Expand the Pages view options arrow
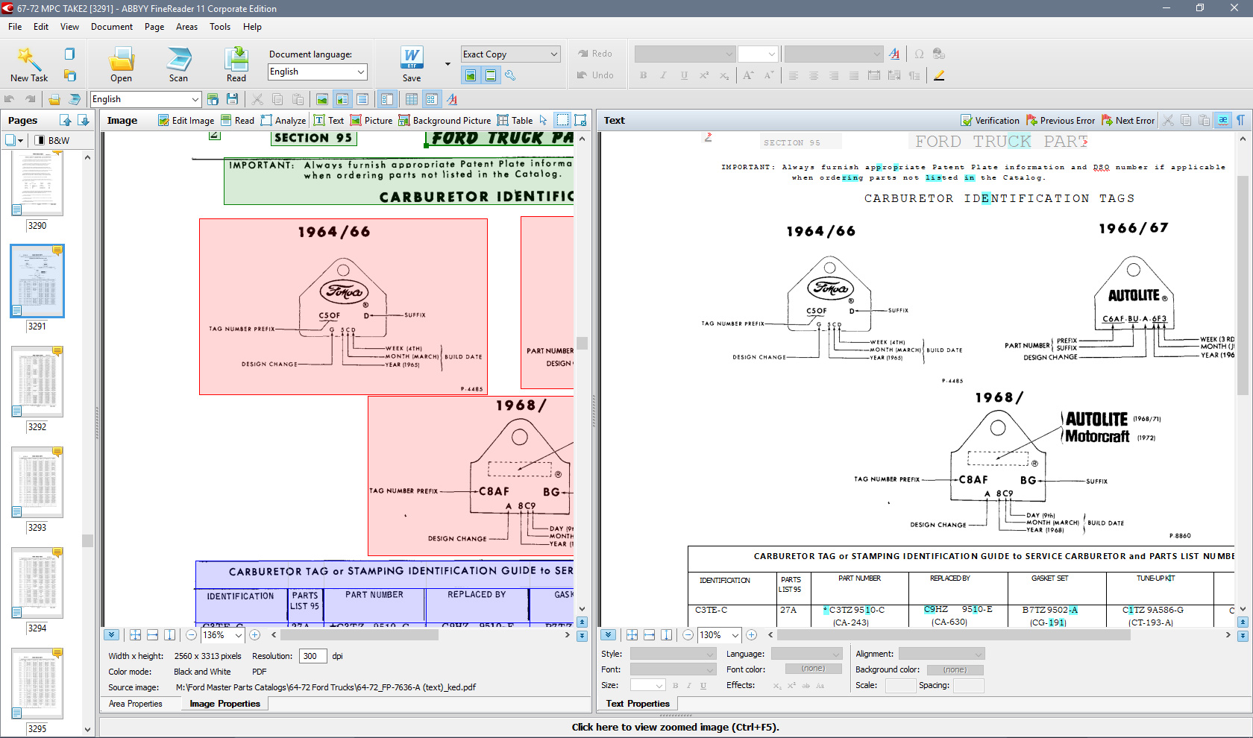 point(21,140)
